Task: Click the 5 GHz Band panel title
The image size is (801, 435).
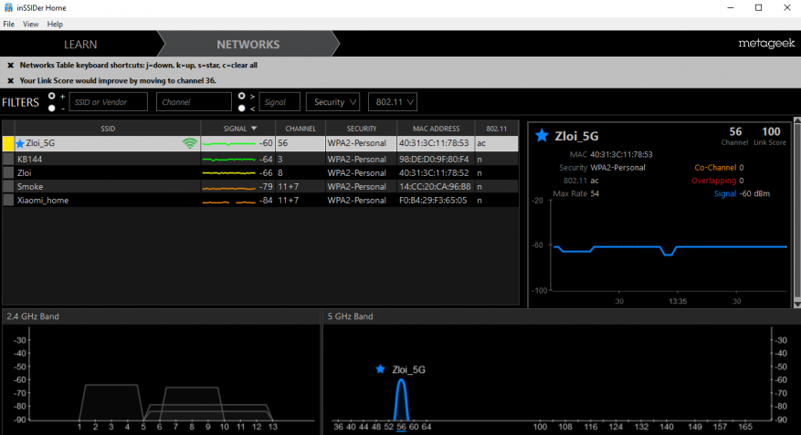Action: pyautogui.click(x=350, y=316)
